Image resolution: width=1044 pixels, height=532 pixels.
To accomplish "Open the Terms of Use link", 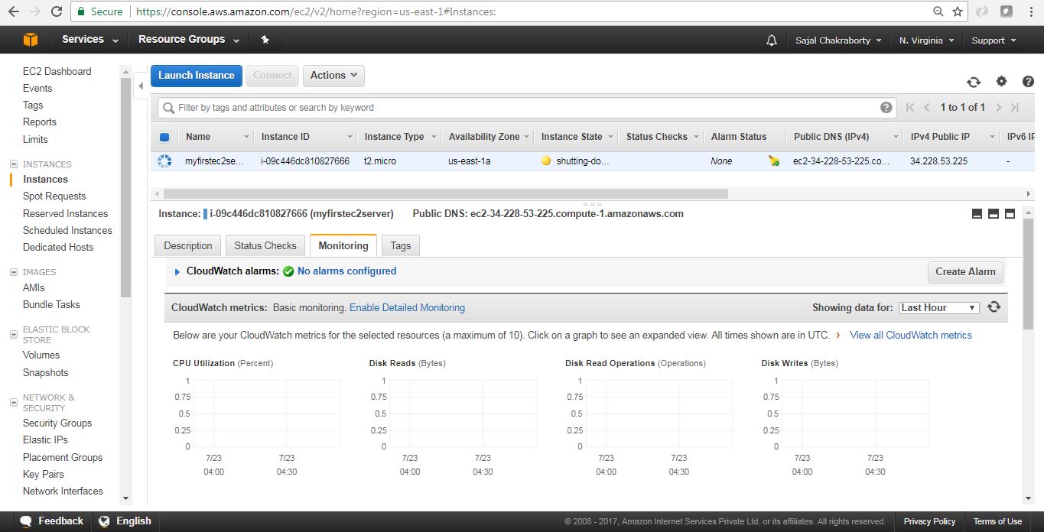I will 997,521.
